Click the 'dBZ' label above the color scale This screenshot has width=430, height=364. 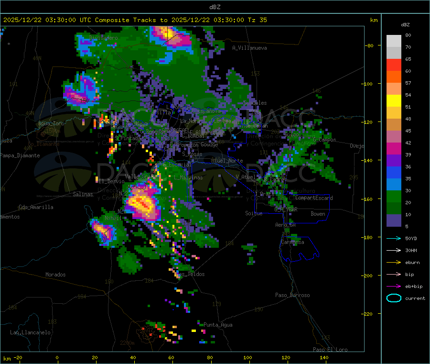405,25
